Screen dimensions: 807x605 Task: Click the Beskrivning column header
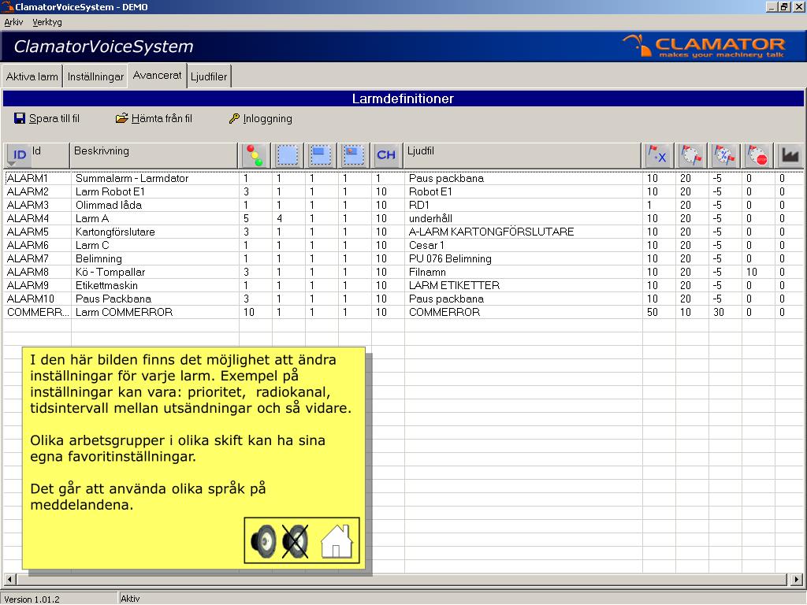click(154, 155)
